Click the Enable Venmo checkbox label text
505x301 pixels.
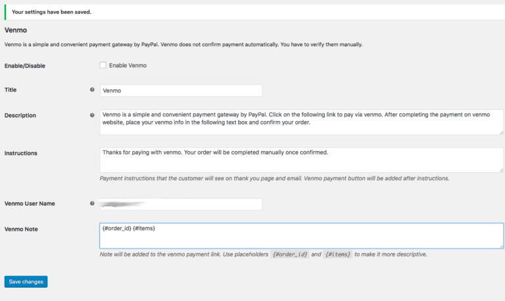point(128,66)
